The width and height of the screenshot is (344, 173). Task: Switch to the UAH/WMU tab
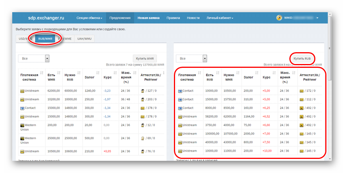pyautogui.click(x=84, y=39)
